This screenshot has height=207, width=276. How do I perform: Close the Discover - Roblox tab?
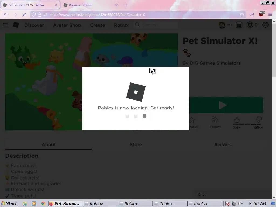tap(116, 5)
